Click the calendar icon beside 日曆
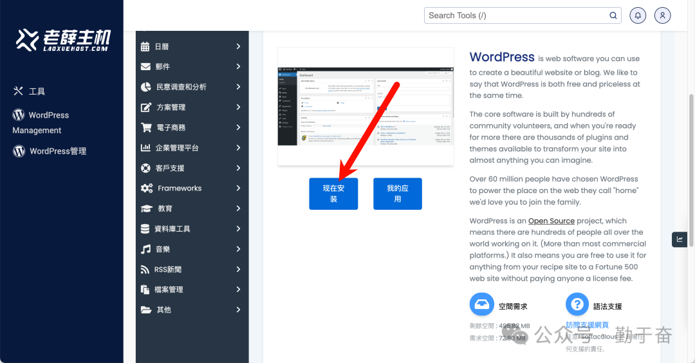The image size is (695, 363). (145, 46)
